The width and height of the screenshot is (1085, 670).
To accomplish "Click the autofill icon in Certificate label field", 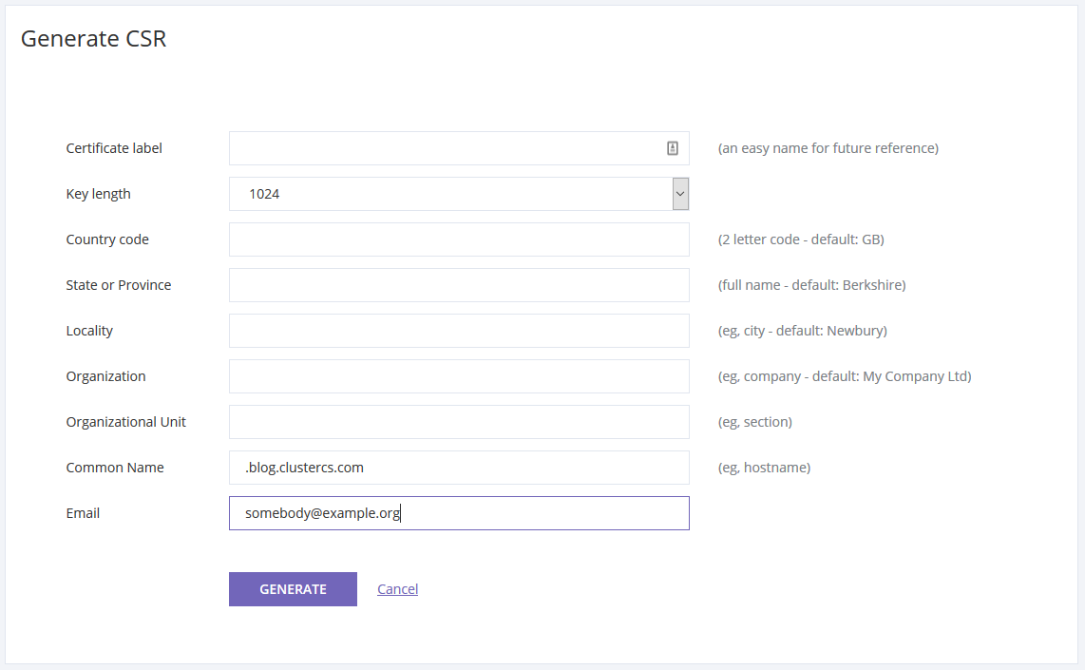I will [672, 148].
